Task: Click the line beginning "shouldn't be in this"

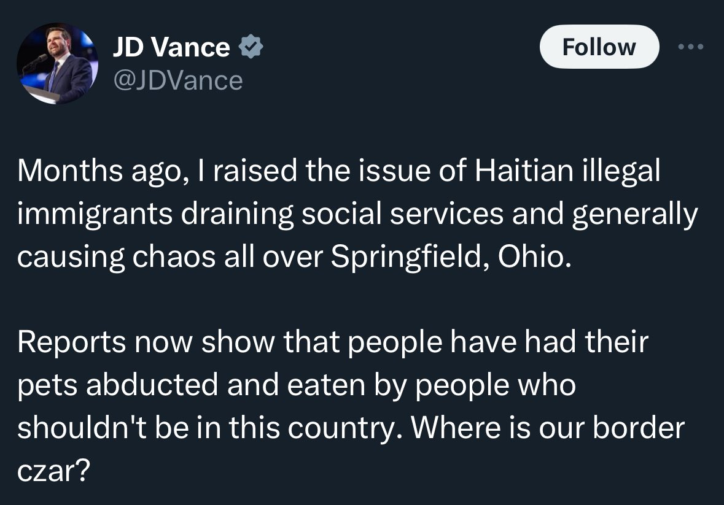Action: [351, 428]
